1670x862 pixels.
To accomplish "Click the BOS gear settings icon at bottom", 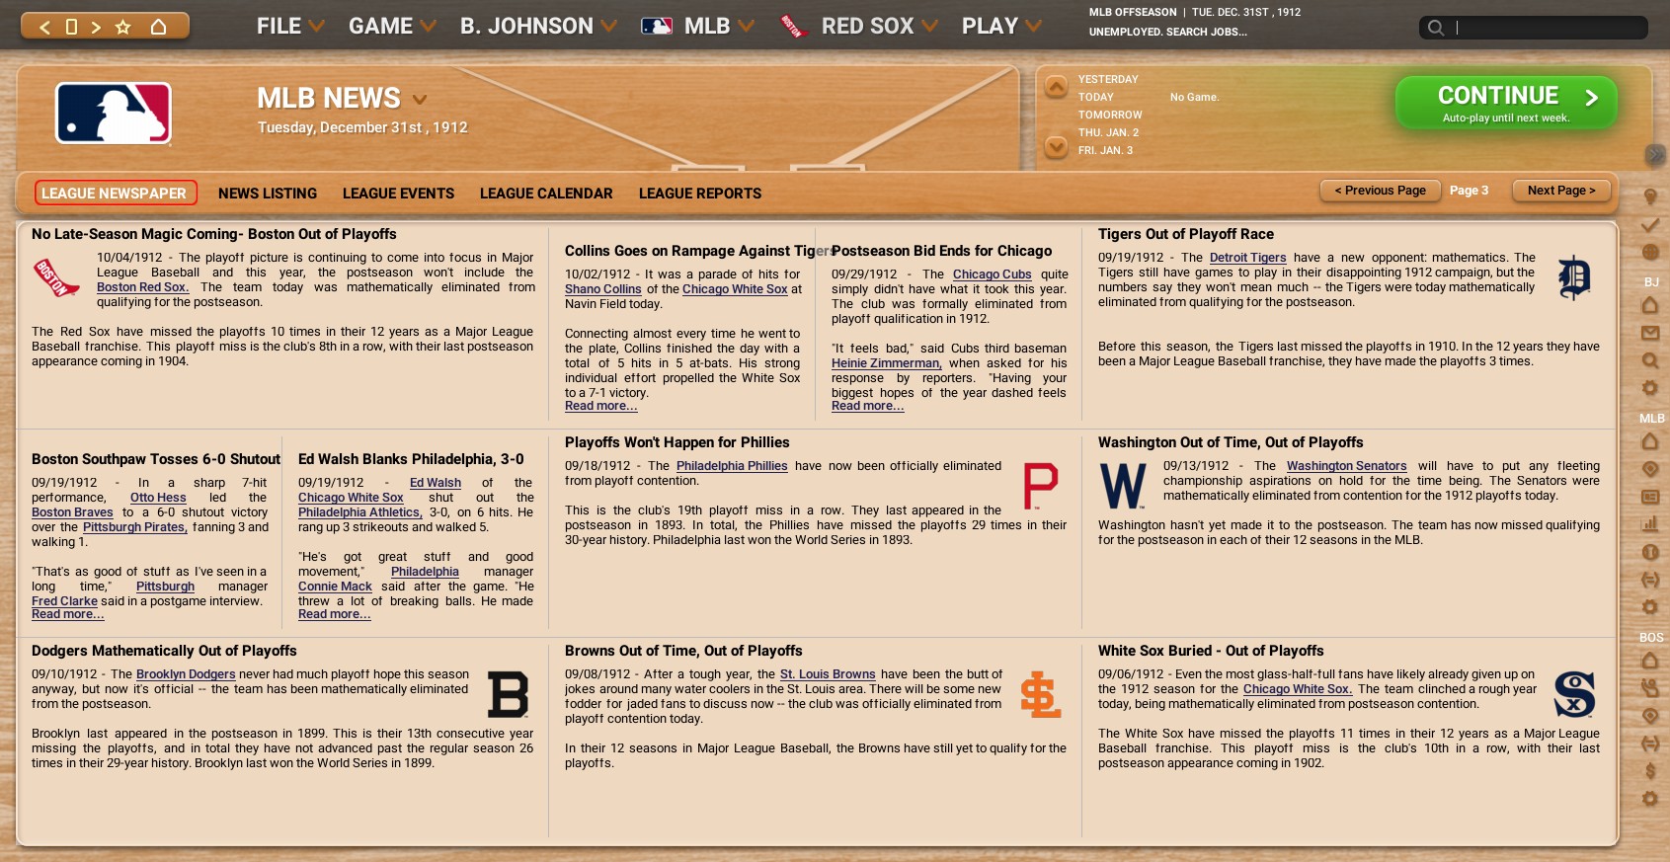I will point(1650,798).
